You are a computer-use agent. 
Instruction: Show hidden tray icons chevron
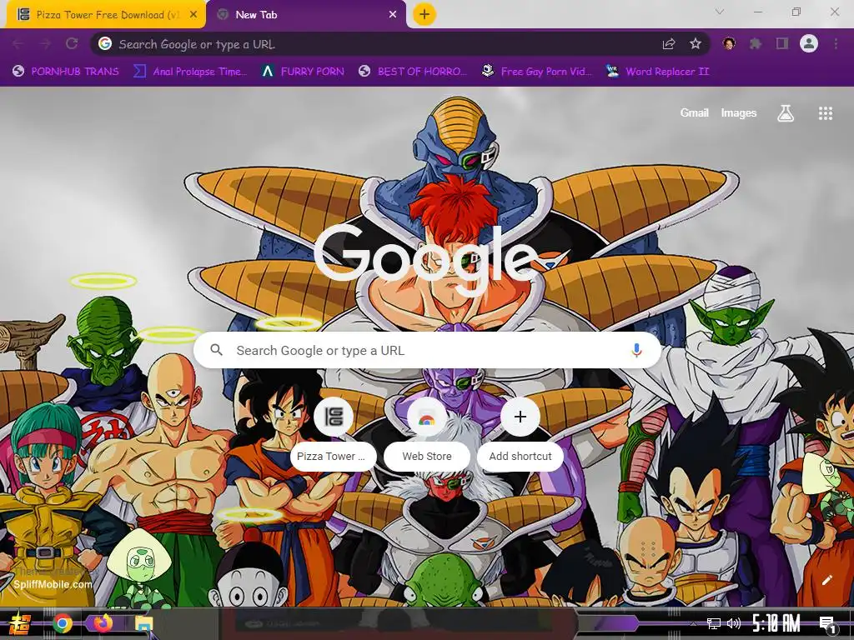(x=693, y=623)
